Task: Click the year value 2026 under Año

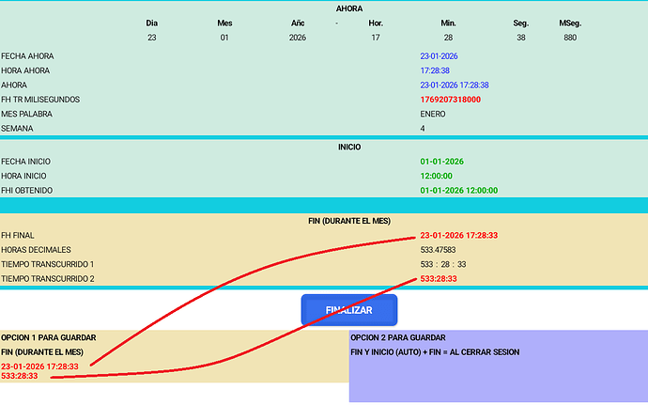Action: (x=298, y=38)
